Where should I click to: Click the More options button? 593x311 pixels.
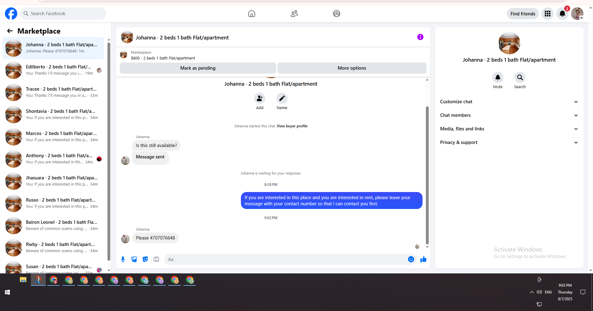[352, 68]
